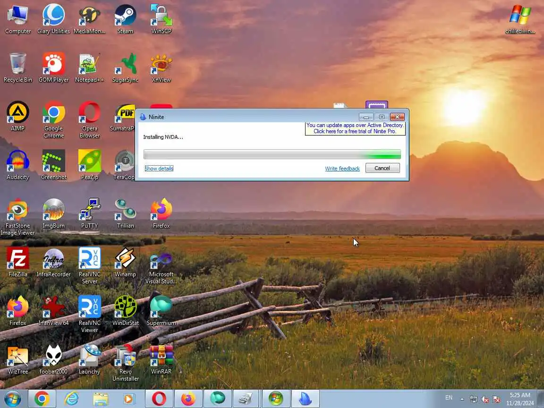Image resolution: width=544 pixels, height=408 pixels.
Task: Click the Ninite taskbar button
Action: pos(306,399)
